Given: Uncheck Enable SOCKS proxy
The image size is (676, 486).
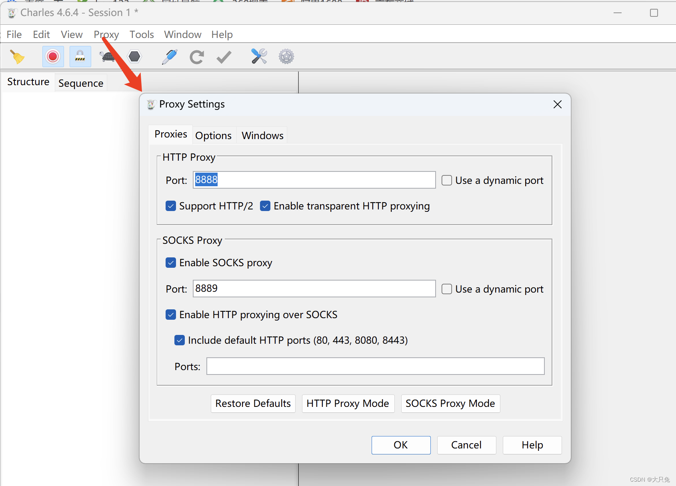Looking at the screenshot, I should pos(171,263).
